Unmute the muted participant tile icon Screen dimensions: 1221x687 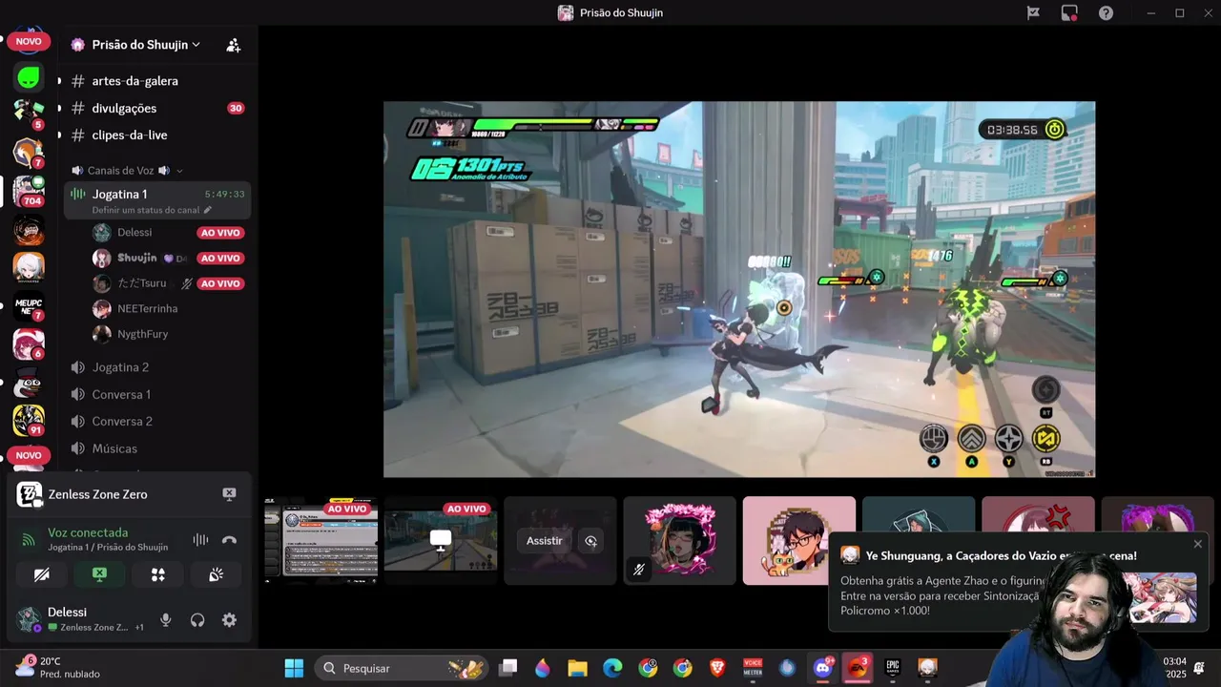click(x=639, y=570)
